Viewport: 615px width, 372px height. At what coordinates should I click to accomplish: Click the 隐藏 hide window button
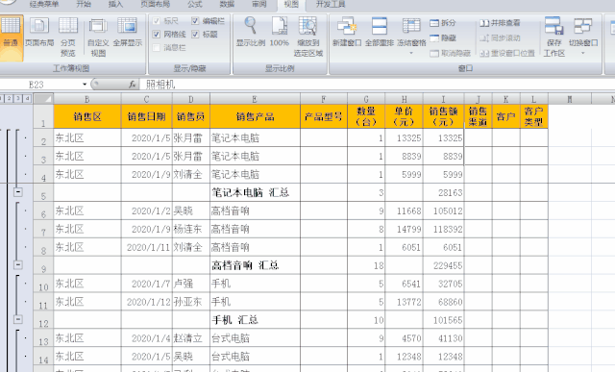coord(443,38)
